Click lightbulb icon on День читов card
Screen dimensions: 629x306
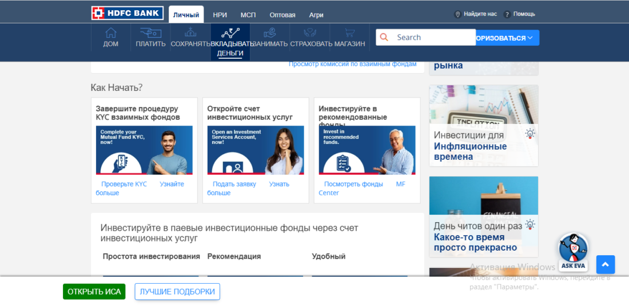[530, 224]
